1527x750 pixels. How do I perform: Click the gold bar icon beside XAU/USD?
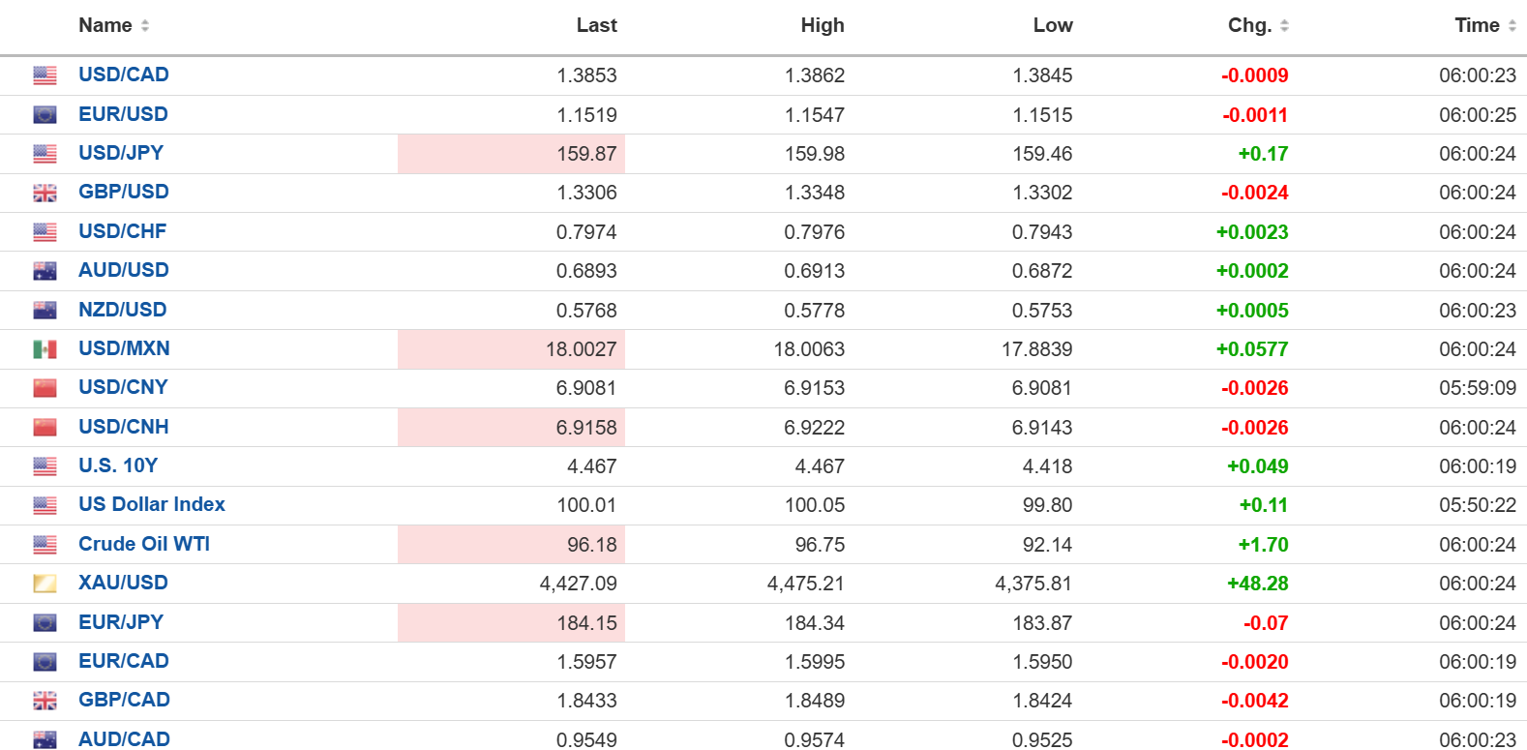(45, 584)
